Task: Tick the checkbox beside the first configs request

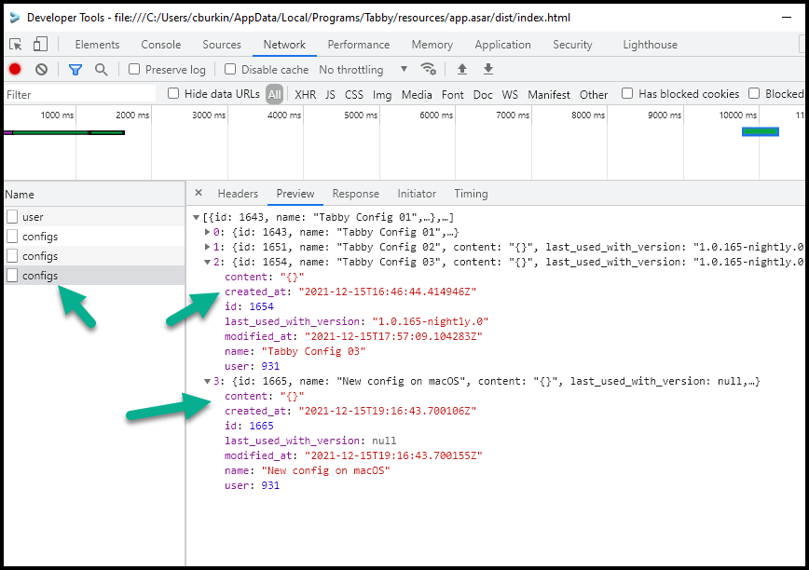Action: [x=12, y=236]
